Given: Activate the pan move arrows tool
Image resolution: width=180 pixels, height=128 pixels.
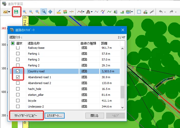Looking at the screenshot, I should pos(50,12).
